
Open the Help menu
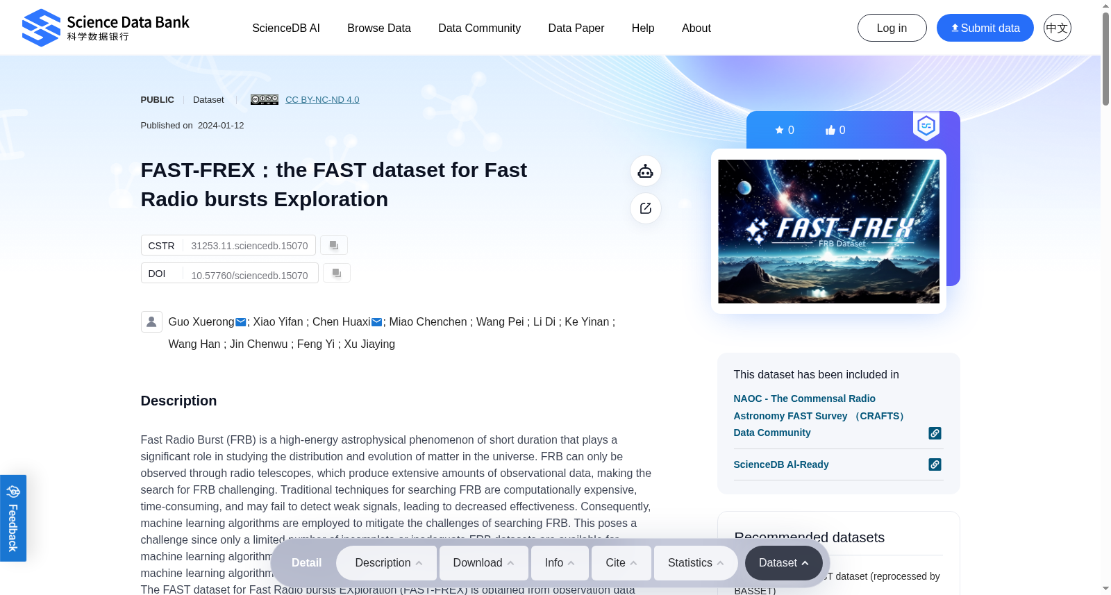643,28
